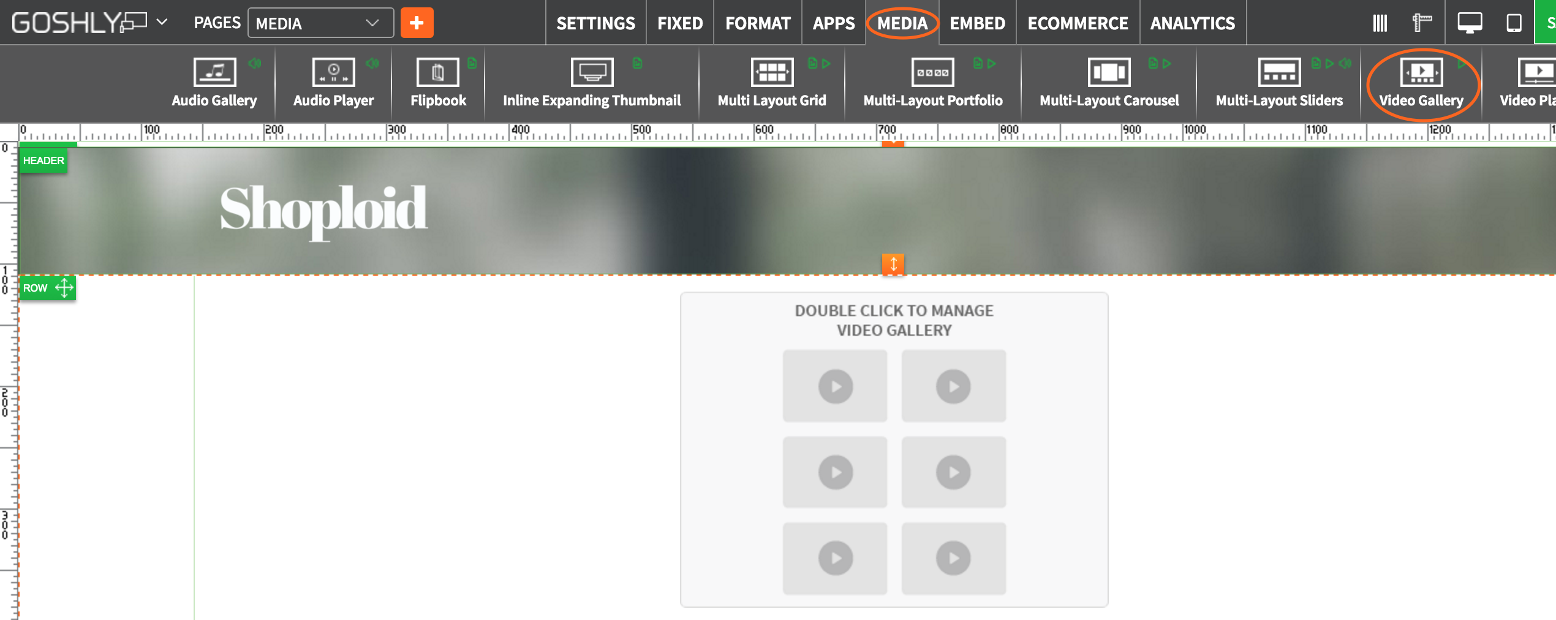Click the middle-left video thumbnail placeholder

pos(835,472)
